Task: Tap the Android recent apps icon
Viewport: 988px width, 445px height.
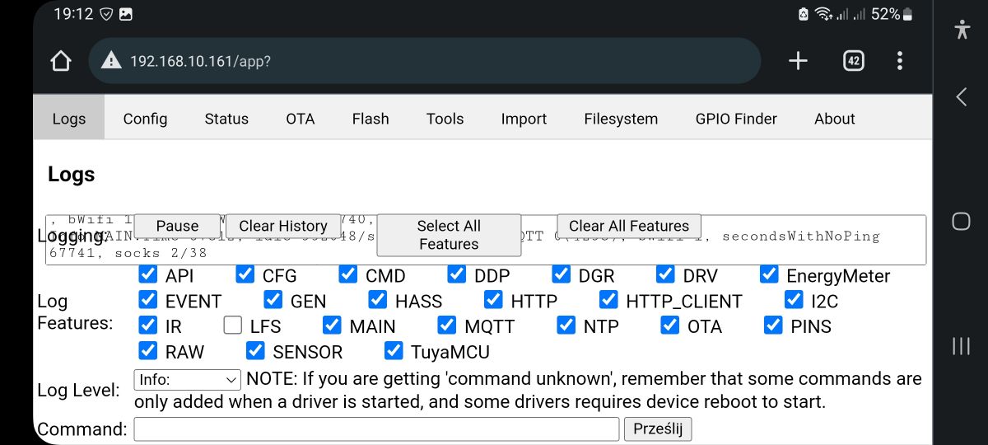Action: (x=961, y=345)
